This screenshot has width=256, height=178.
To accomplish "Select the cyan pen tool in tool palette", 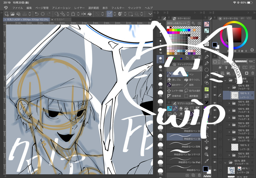I will tap(207, 30).
